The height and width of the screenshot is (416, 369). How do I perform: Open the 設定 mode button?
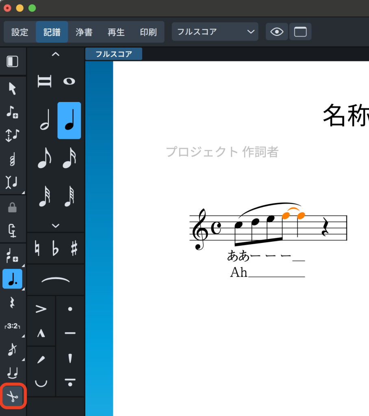pyautogui.click(x=20, y=32)
